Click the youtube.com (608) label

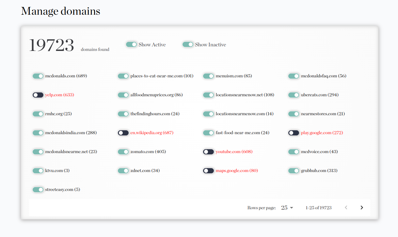[x=234, y=152]
